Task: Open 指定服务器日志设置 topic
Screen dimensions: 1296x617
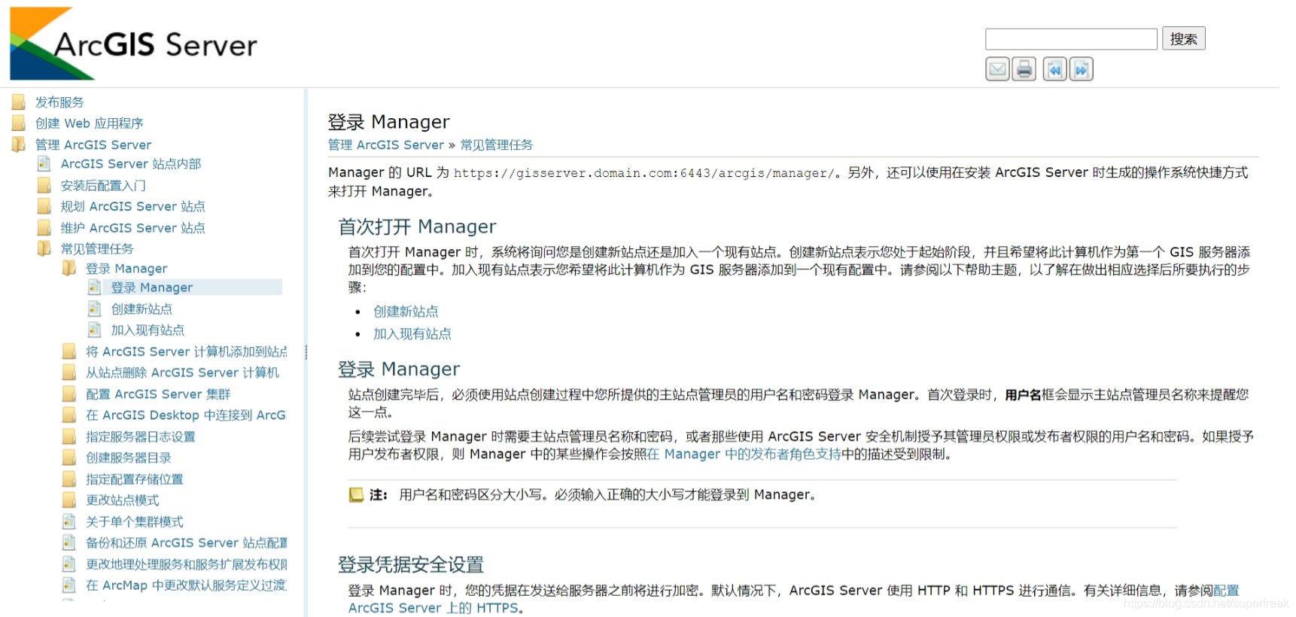Action: (x=141, y=437)
